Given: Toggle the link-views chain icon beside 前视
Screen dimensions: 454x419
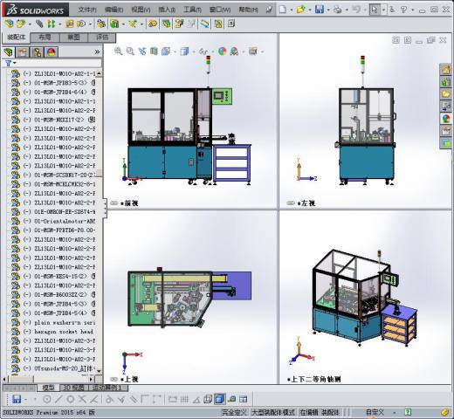Looking at the screenshot, I should tap(114, 203).
